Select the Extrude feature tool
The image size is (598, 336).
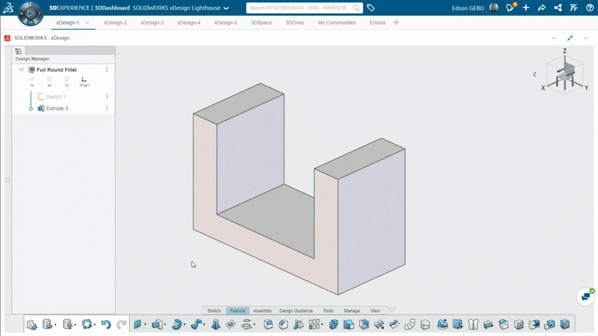pyautogui.click(x=157, y=324)
